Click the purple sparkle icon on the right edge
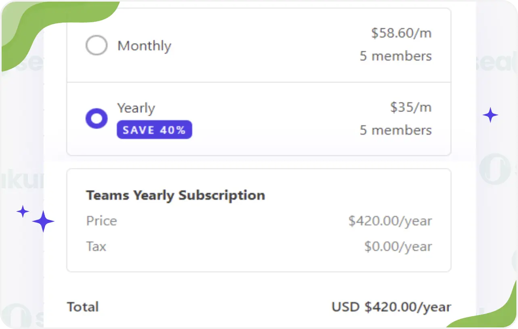The image size is (518, 329). pyautogui.click(x=491, y=115)
